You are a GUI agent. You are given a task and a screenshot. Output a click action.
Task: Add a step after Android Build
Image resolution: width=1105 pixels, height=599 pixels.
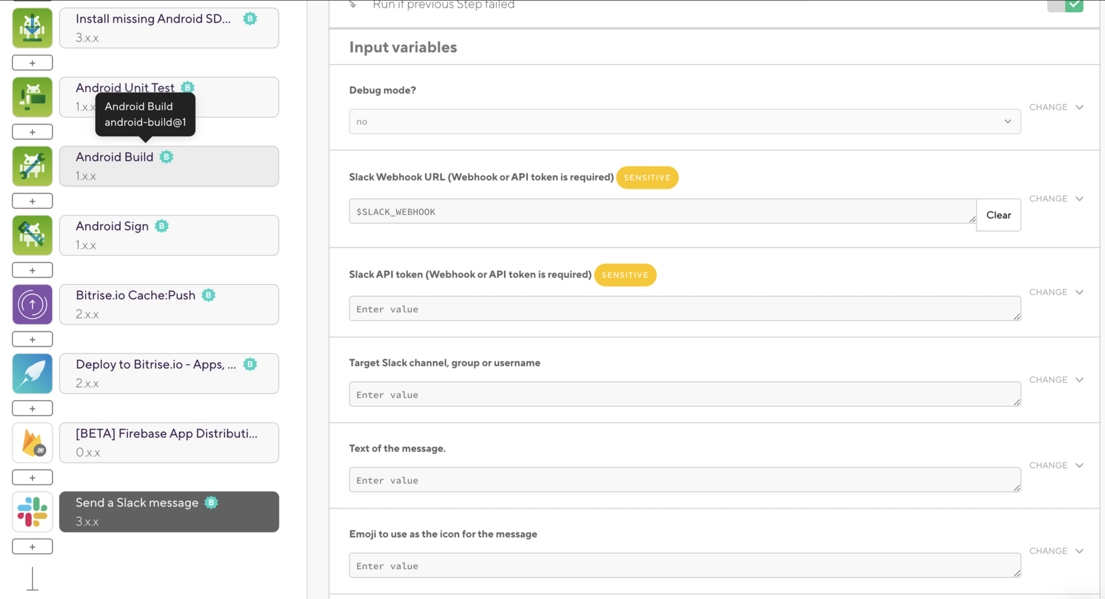tap(32, 201)
